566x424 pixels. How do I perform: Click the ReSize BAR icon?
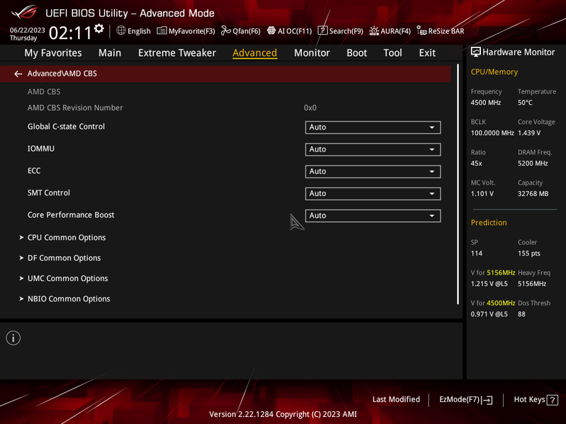(421, 30)
